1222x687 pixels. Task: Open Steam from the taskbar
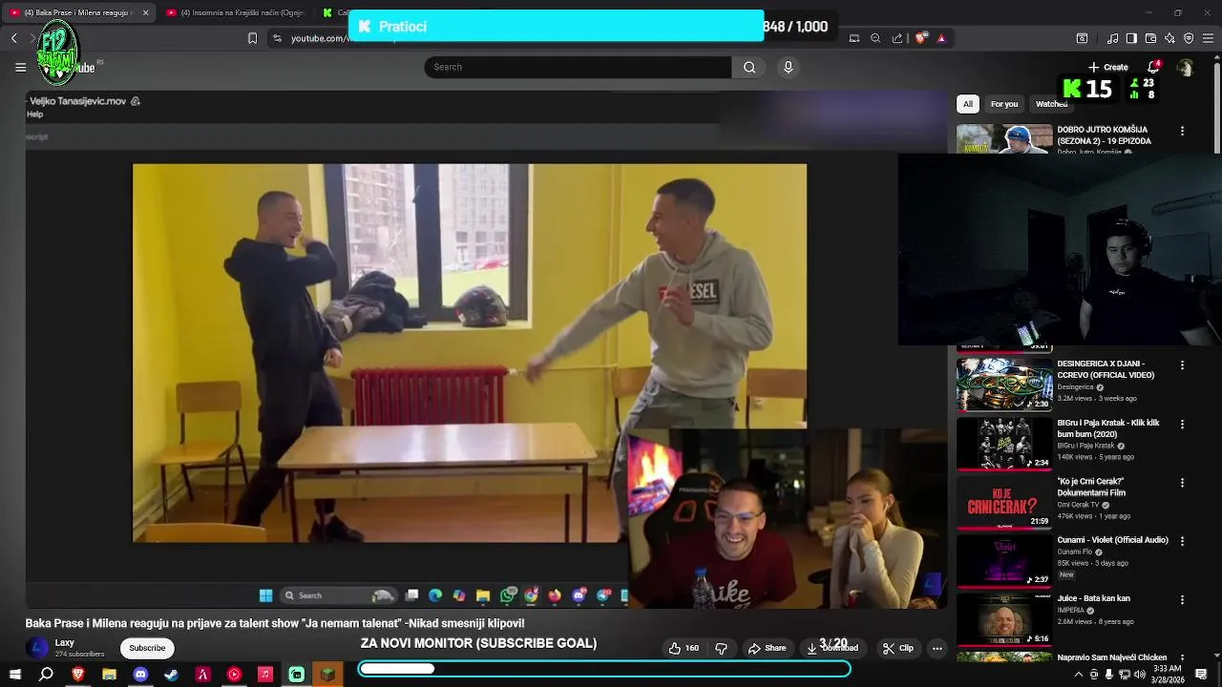click(171, 674)
